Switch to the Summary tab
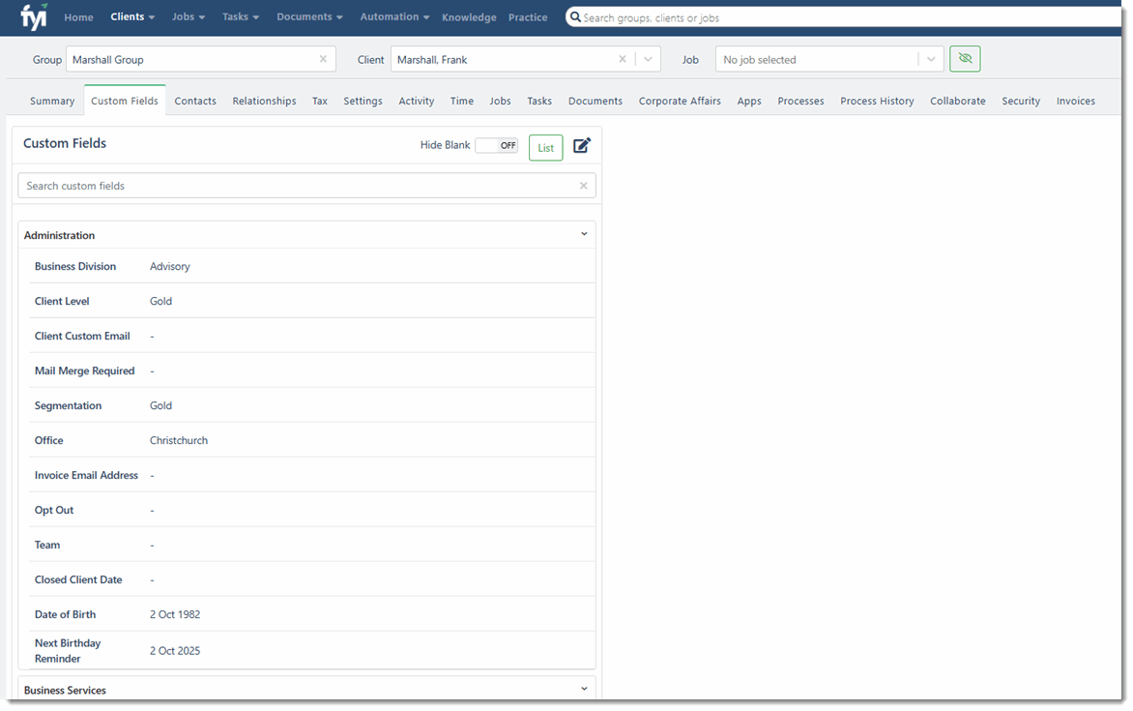1133x711 pixels. [52, 102]
